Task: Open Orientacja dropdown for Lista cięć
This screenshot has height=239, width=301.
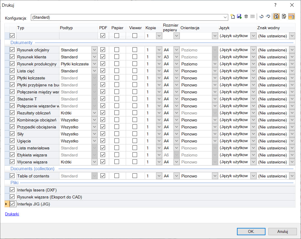Action: tap(215, 71)
